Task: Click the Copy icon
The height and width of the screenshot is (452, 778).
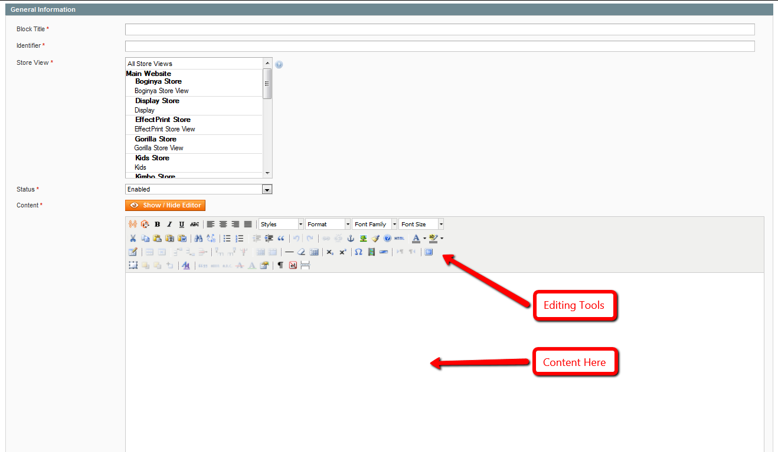Action: (145, 238)
